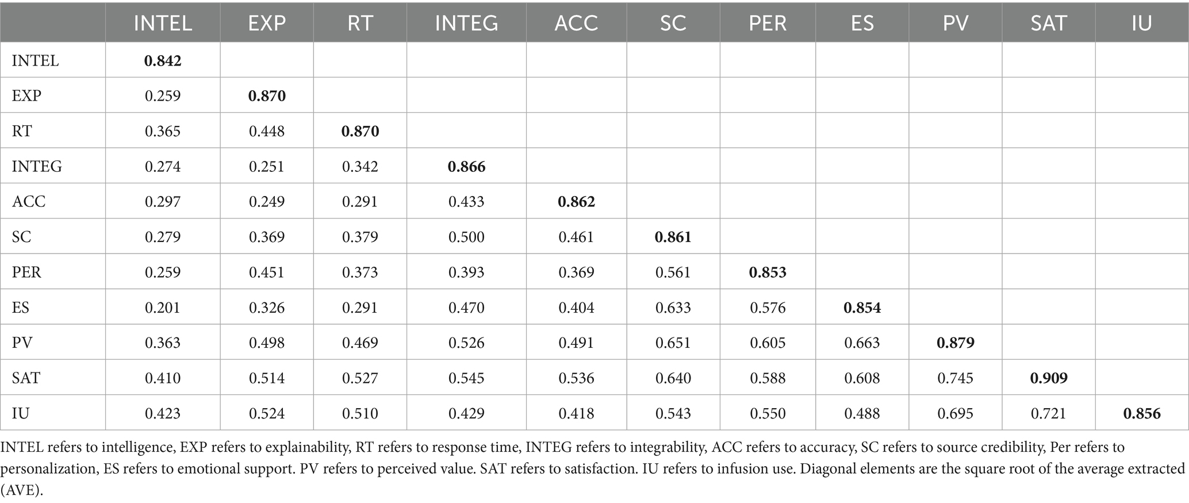
Task: Select the 0.721 value in IU row
Action: (1049, 413)
